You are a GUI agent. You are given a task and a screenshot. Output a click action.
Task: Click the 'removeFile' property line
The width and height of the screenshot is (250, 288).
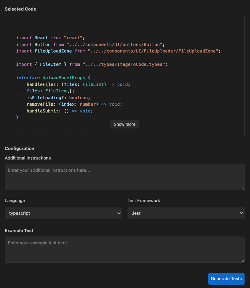tap(74, 104)
